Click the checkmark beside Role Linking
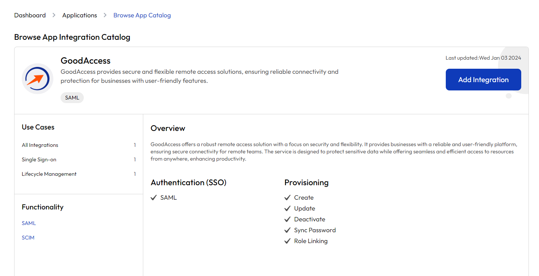The height and width of the screenshot is (276, 539). coord(287,241)
